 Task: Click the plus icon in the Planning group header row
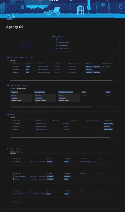point(98,159)
